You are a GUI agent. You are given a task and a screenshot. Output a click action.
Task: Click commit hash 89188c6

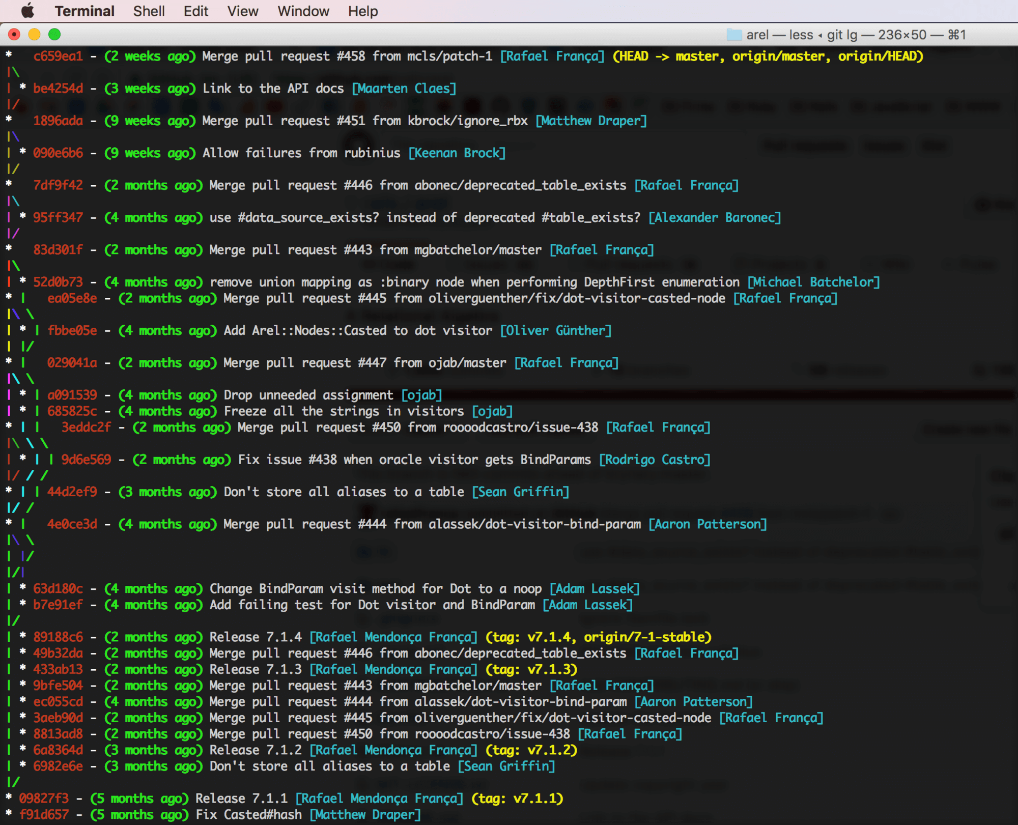(x=58, y=637)
